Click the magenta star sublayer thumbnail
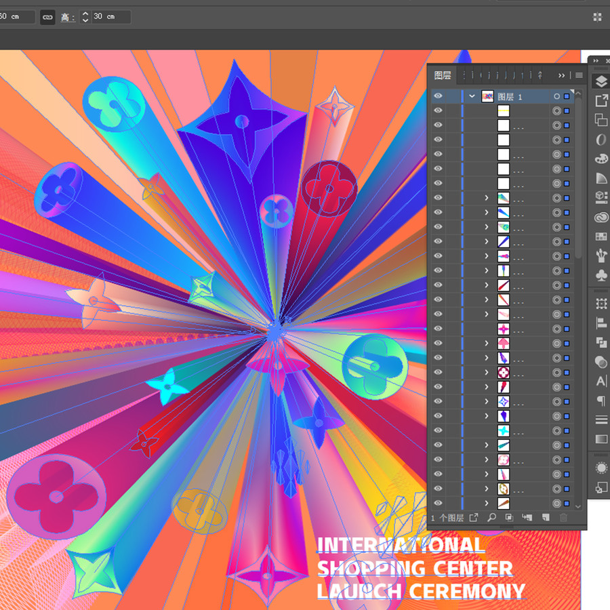The height and width of the screenshot is (610, 610). pyautogui.click(x=504, y=329)
